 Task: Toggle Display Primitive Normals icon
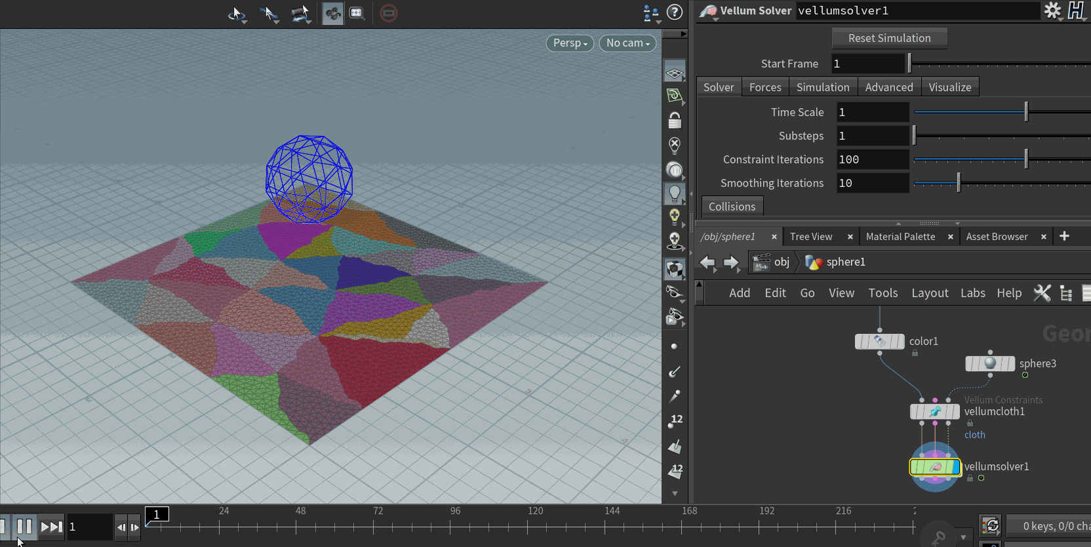coord(675,447)
